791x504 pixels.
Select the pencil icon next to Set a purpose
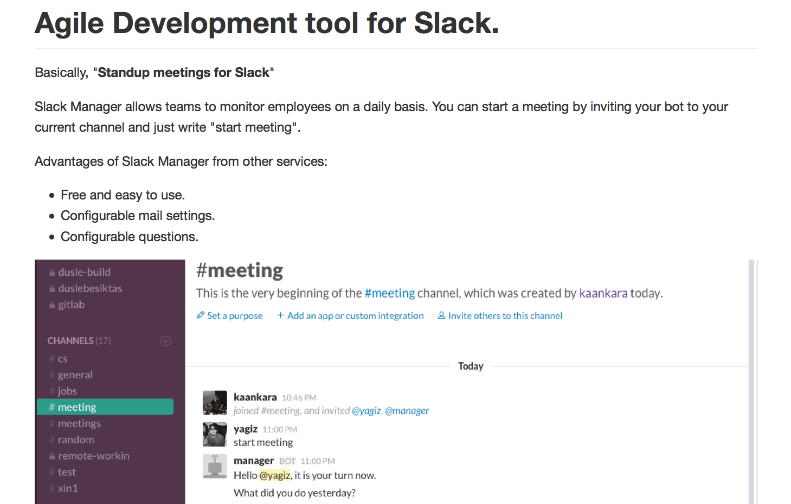[200, 315]
